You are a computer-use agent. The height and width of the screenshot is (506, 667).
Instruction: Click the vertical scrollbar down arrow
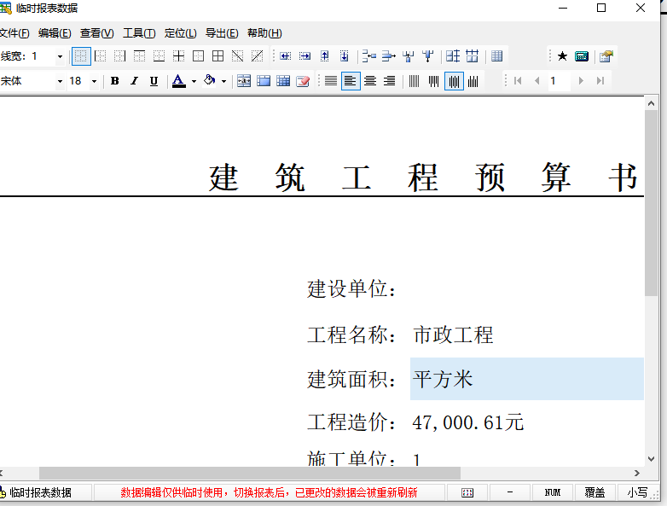click(x=651, y=459)
